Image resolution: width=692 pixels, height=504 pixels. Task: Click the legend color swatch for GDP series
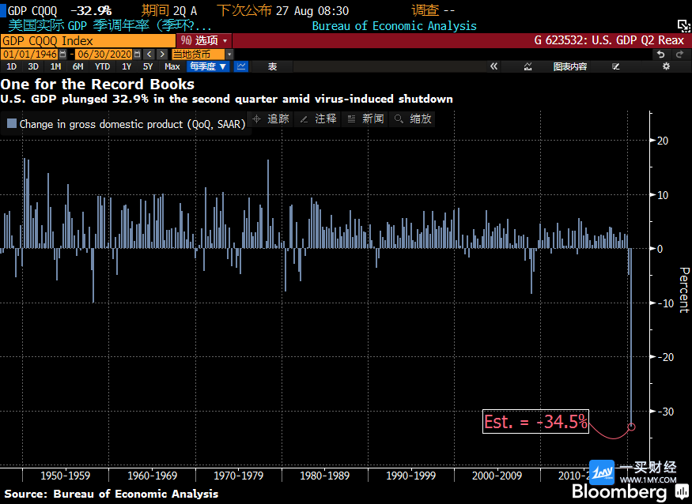coord(12,123)
